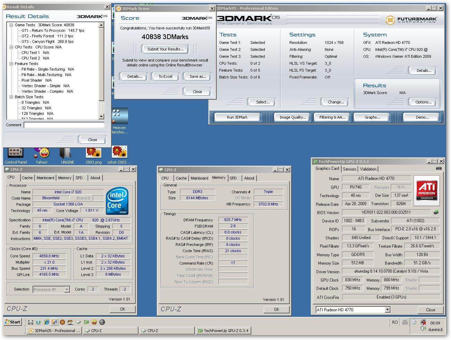
Task: Click the BIOS save chip icon in GPU-Z
Action: click(436, 212)
